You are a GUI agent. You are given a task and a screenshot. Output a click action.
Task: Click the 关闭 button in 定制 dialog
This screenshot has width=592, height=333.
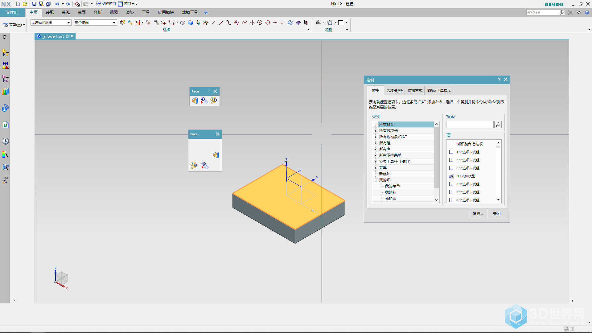(496, 213)
